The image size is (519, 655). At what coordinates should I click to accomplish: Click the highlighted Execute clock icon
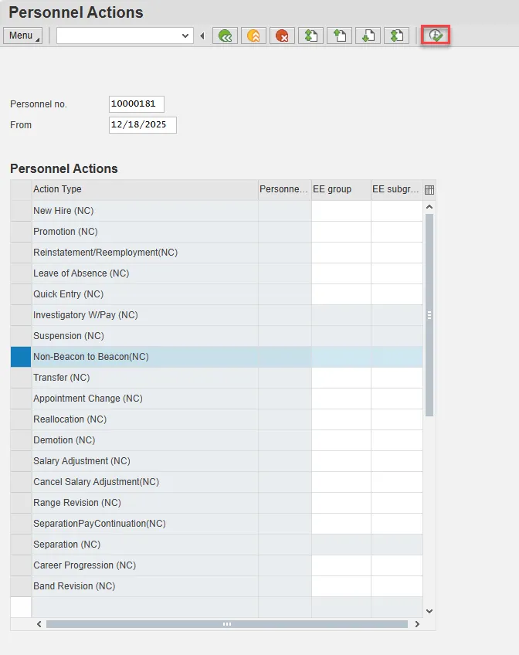click(x=436, y=36)
